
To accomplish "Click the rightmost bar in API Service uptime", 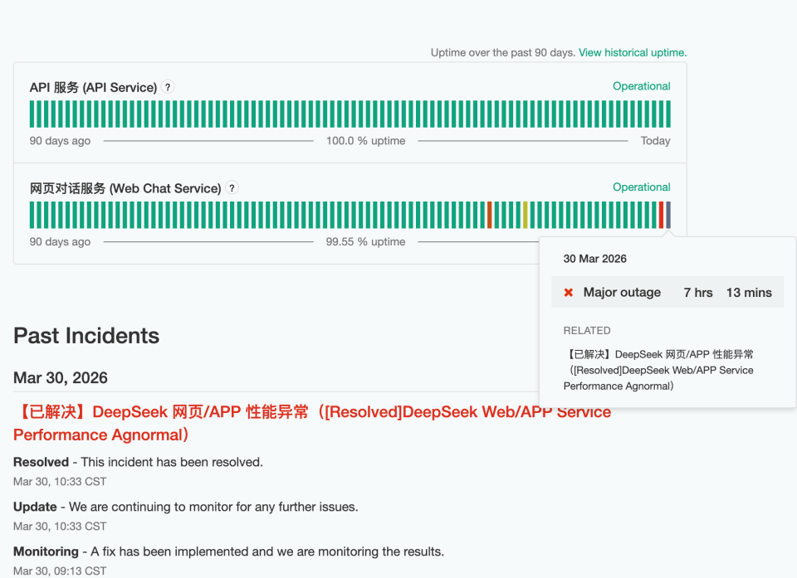I will [x=668, y=114].
